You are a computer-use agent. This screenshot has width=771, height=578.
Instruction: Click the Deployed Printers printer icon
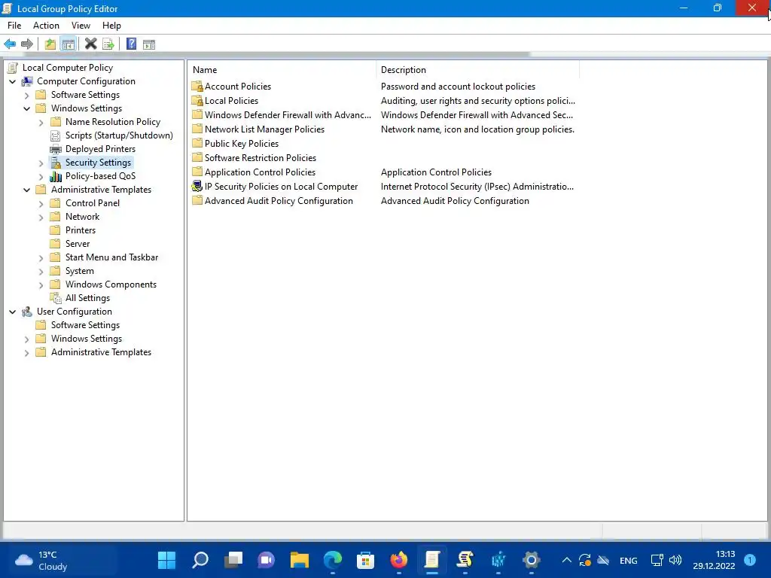point(56,149)
